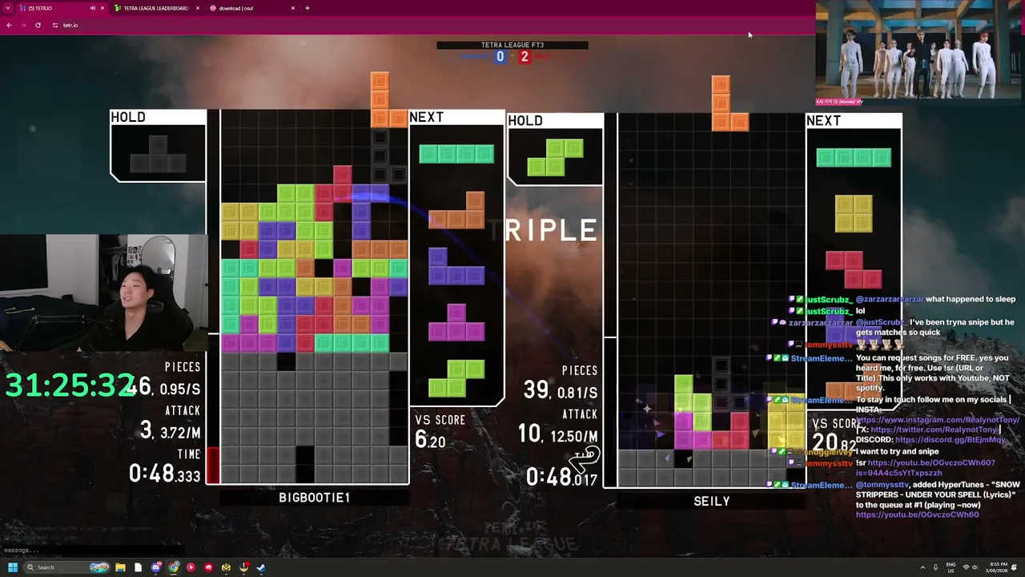Image resolution: width=1025 pixels, height=577 pixels.
Task: Open the network tray icon
Action: coord(965,567)
